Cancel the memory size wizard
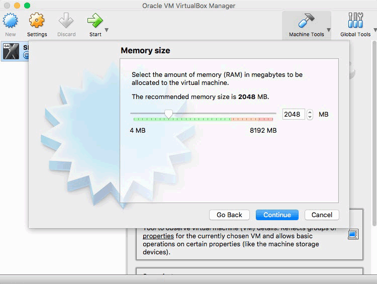The image size is (377, 284). 322,215
